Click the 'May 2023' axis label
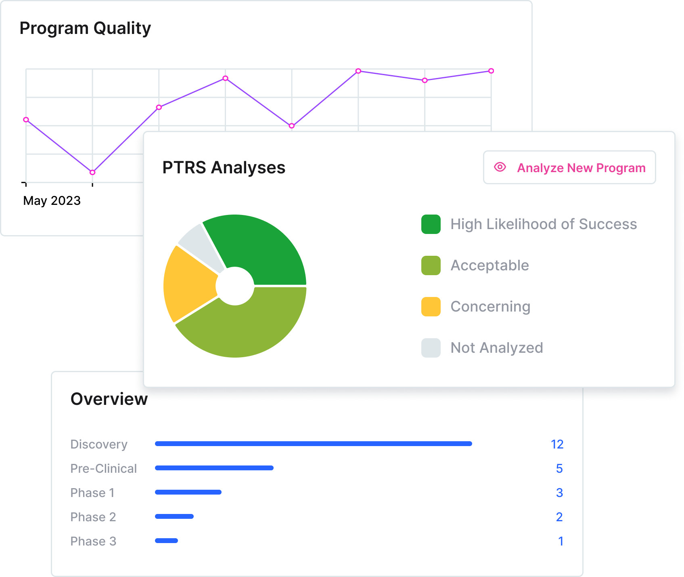684x577 pixels. click(52, 201)
